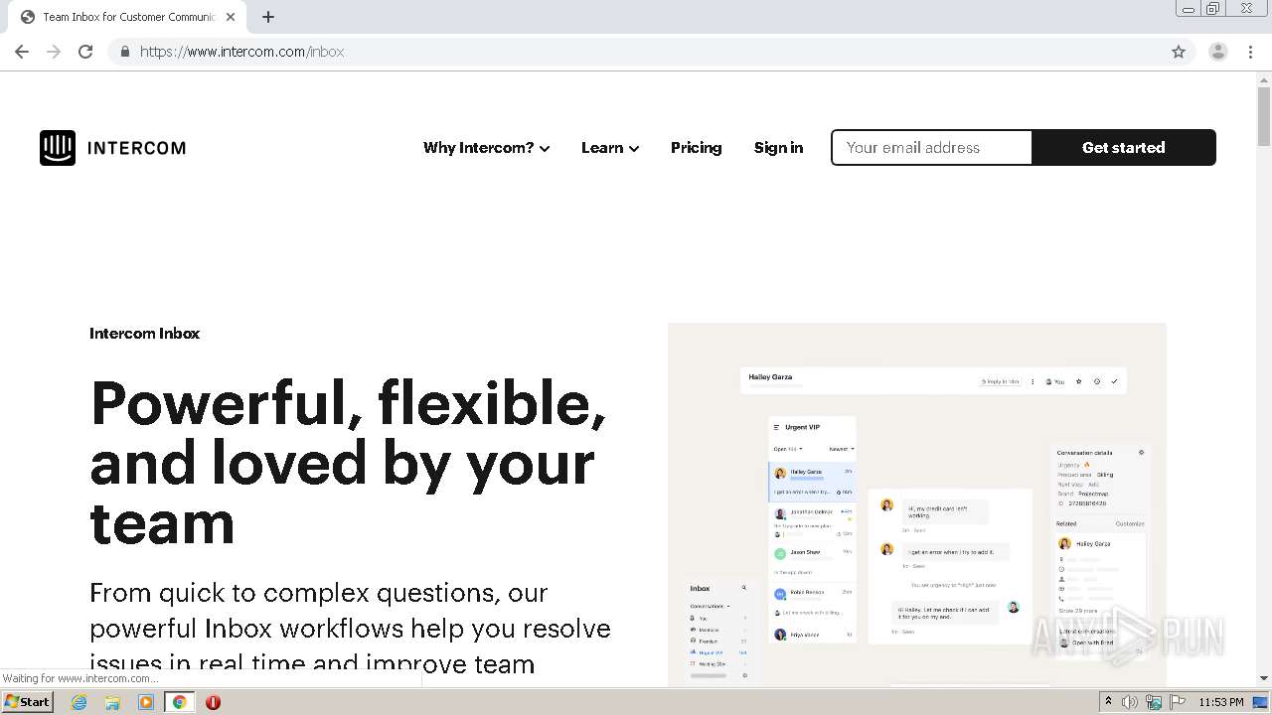Viewport: 1272px width, 715px height.
Task: Close the Team Inbox tab
Action: click(x=230, y=17)
